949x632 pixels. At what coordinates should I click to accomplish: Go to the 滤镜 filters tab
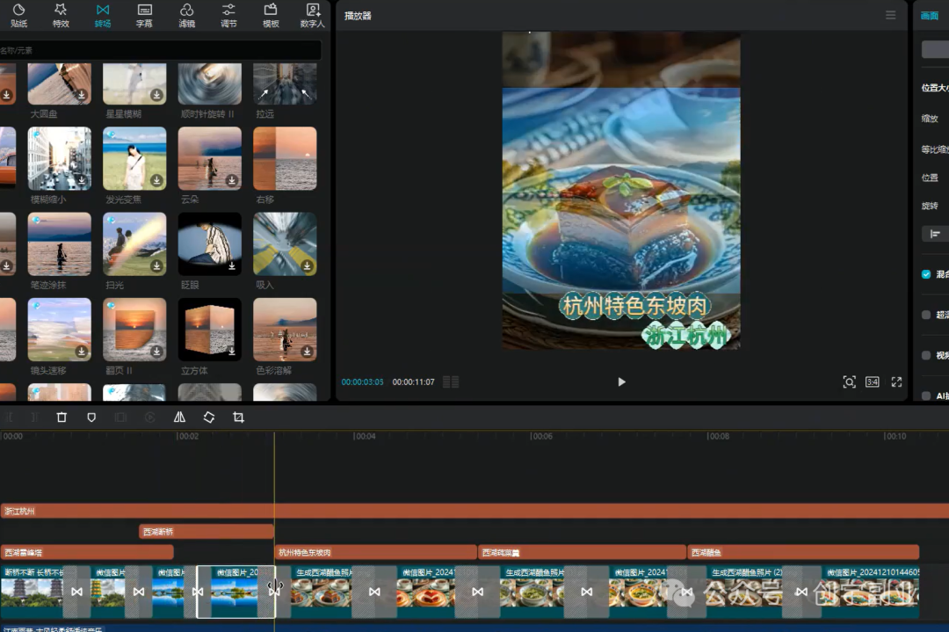(x=186, y=15)
